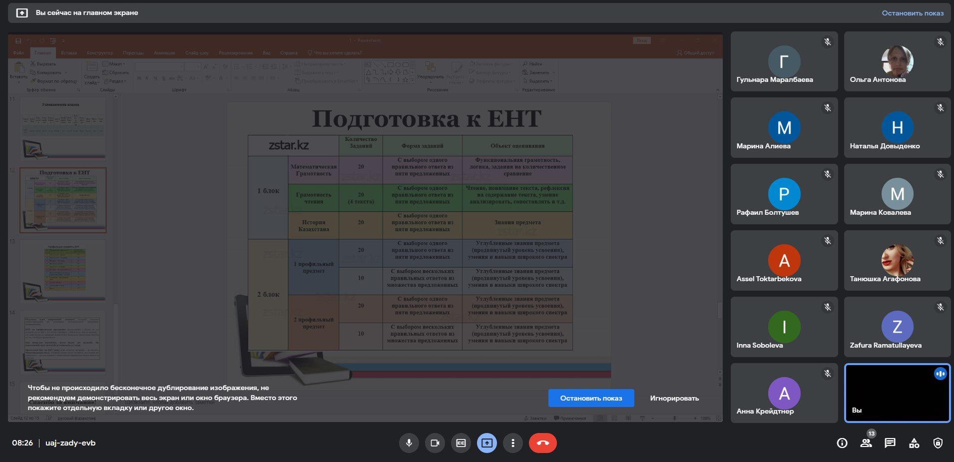The width and height of the screenshot is (954, 462).
Task: Click the muted mic icon on Zafura Ramatullayeva tile
Action: point(940,308)
